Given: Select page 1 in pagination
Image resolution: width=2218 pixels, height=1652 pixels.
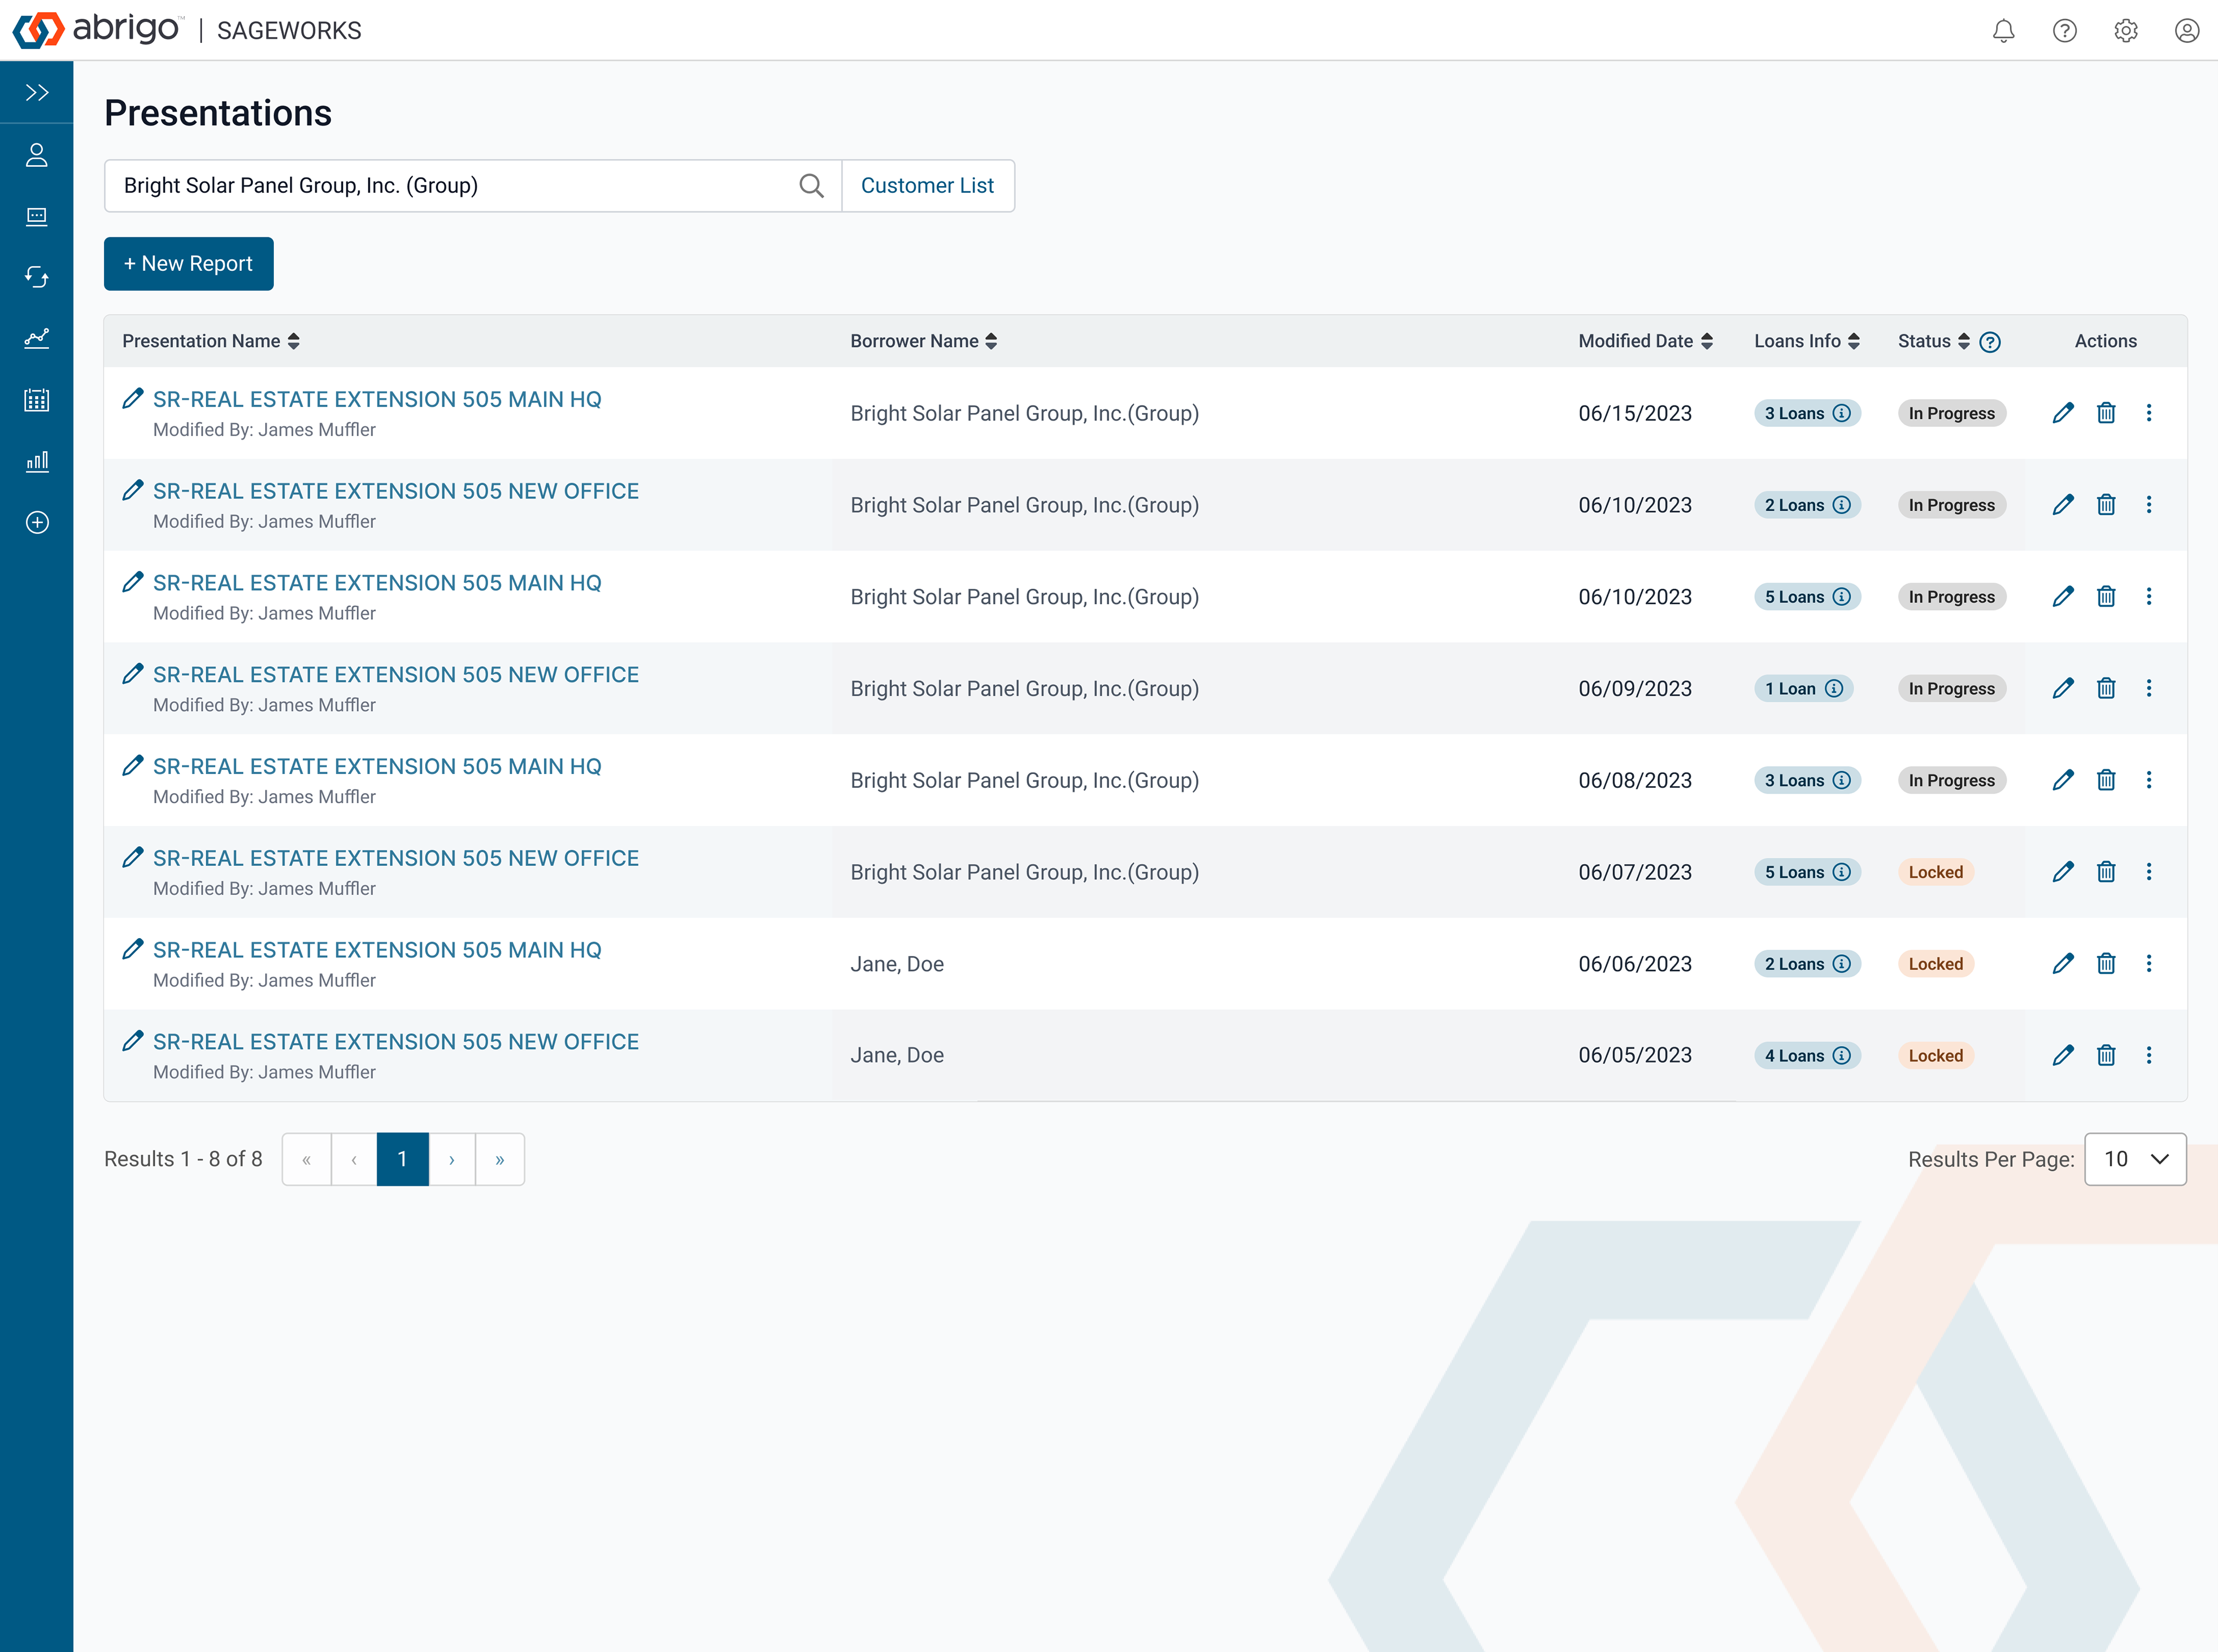Looking at the screenshot, I should (402, 1159).
